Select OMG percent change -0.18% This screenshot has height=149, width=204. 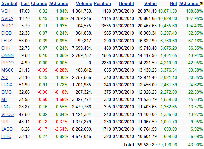pos(61,92)
